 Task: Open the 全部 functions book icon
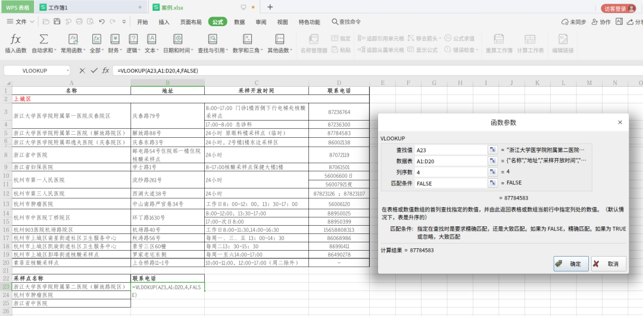[96, 39]
